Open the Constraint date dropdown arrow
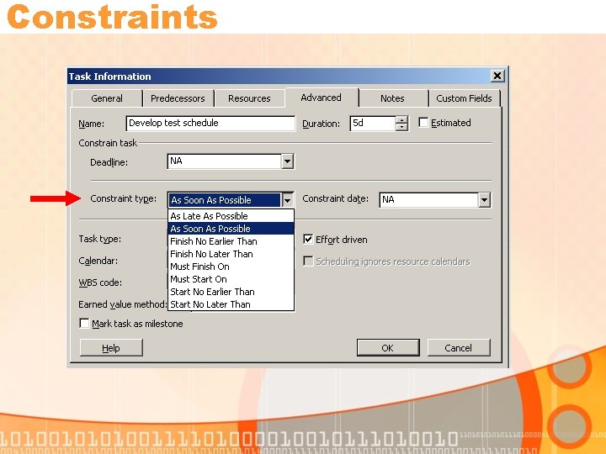This screenshot has width=606, height=454. coord(484,200)
